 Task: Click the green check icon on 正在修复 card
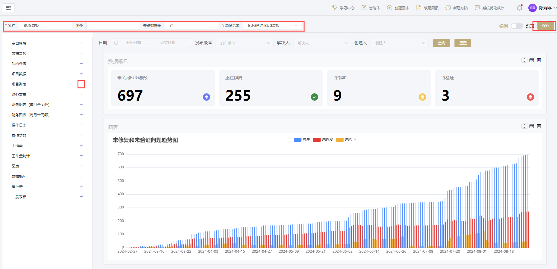pyautogui.click(x=315, y=97)
